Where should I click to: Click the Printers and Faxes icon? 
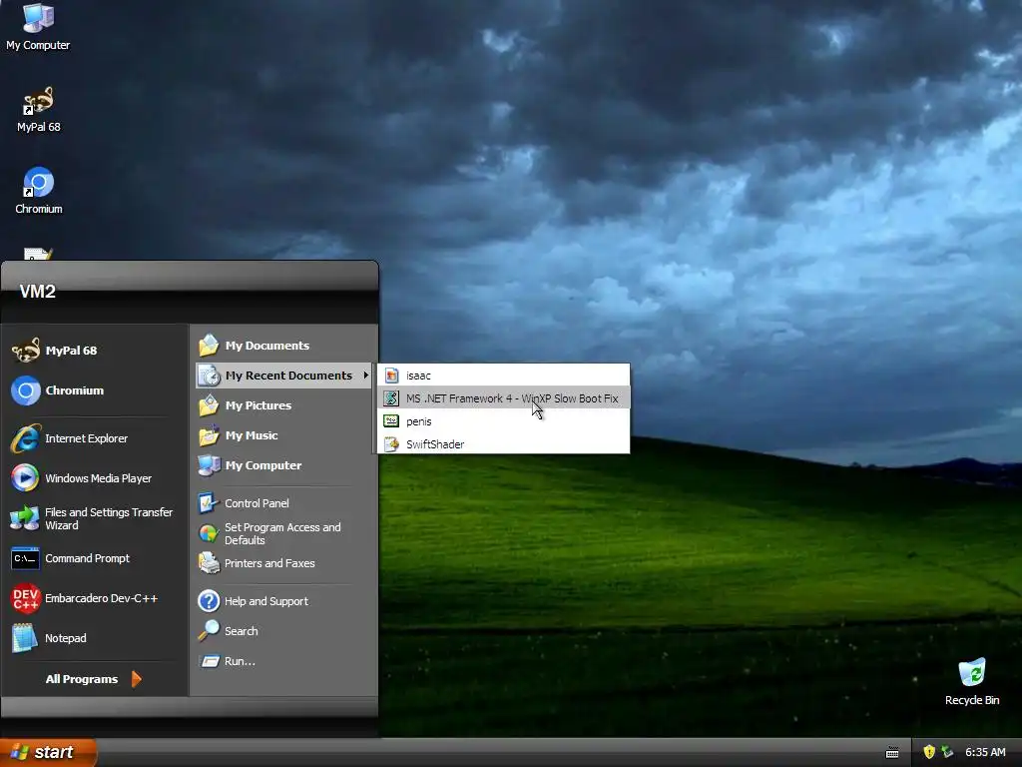pyautogui.click(x=209, y=563)
